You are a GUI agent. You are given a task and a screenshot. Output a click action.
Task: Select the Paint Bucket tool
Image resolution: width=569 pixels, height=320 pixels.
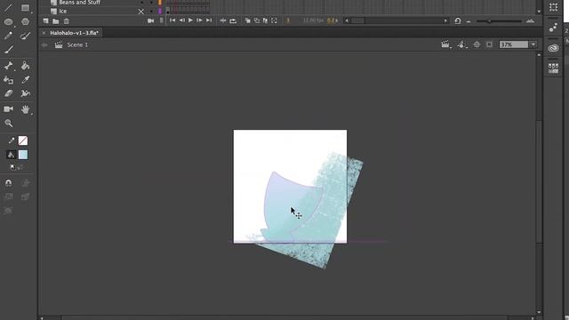click(x=25, y=66)
